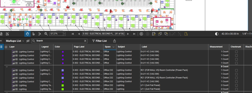252x93 pixels.
Task: Sort by the Subject column header
Action: 121,47
